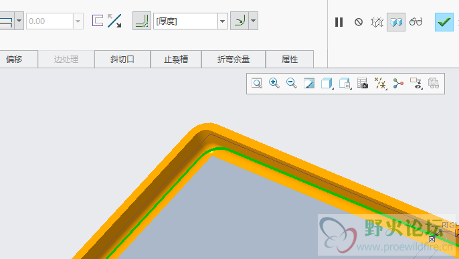Viewport: 459px width, 259px height.
Task: Toggle annotation display eye icon
Action: (x=416, y=84)
